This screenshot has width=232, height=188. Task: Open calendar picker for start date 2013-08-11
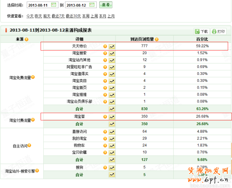pos(54,5)
